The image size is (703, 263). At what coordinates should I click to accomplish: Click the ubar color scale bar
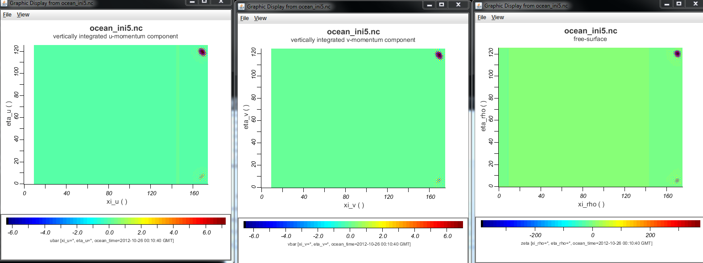(116, 221)
